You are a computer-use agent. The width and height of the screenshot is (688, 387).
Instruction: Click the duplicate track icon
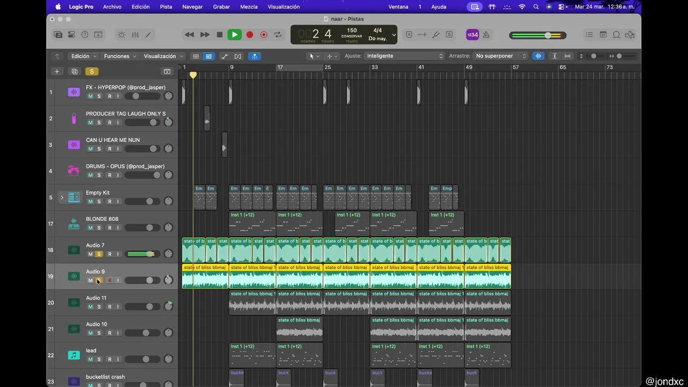(74, 71)
